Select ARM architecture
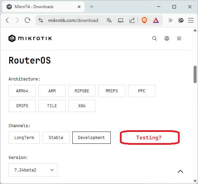The height and width of the screenshot is (184, 198). click(x=52, y=91)
